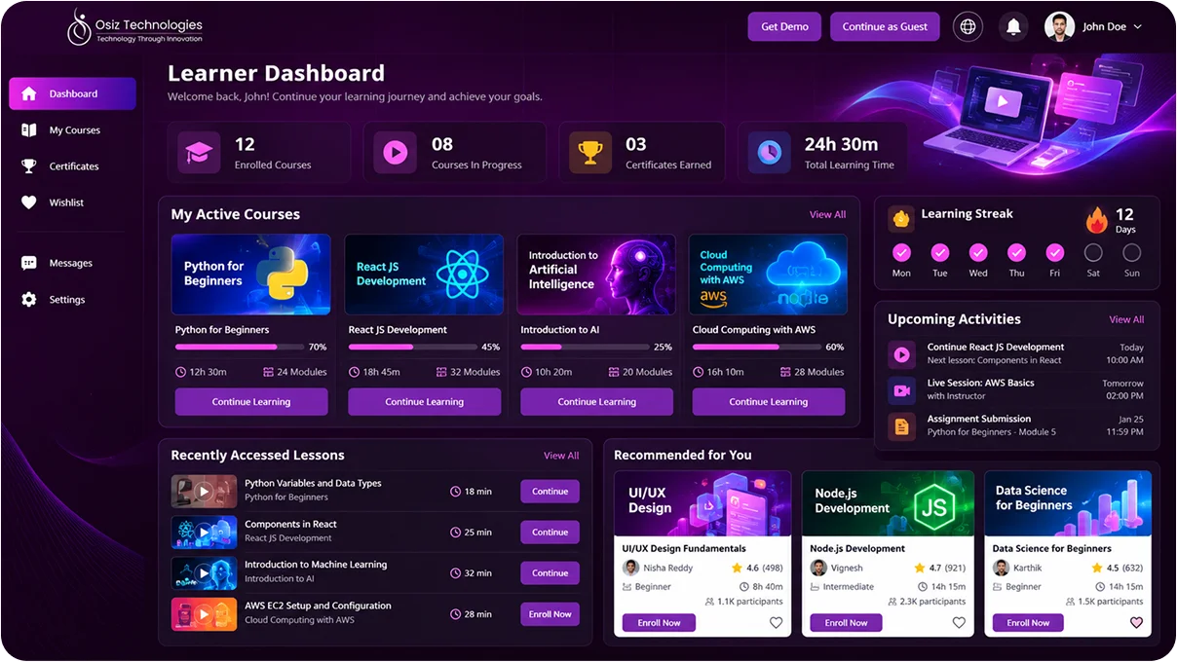Viewport: 1177px width, 662px height.
Task: Click the Osiz Technologies logo
Action: click(134, 26)
